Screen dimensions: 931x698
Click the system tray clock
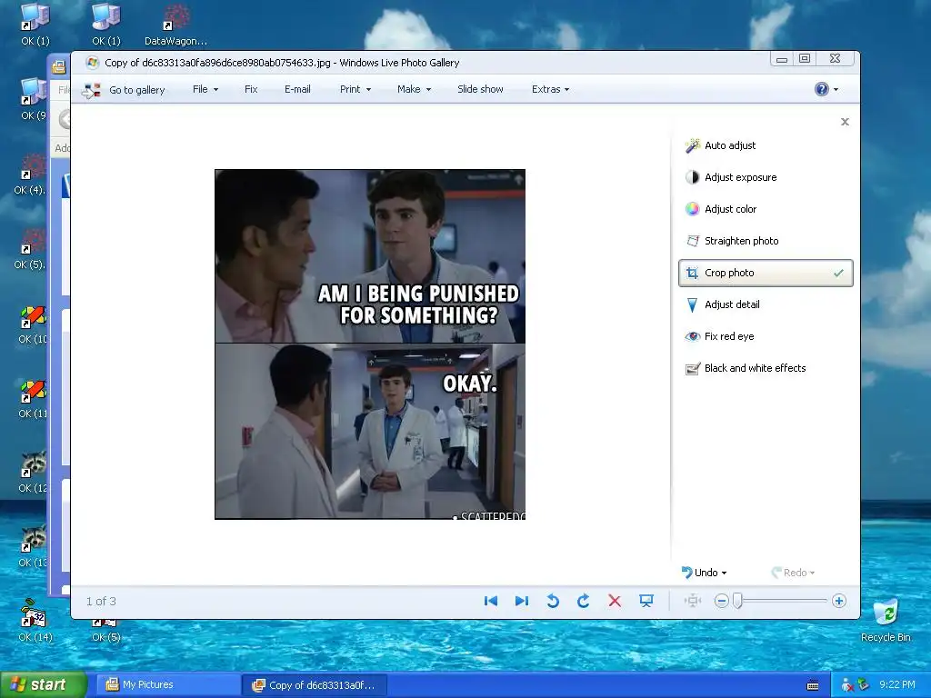click(x=897, y=685)
